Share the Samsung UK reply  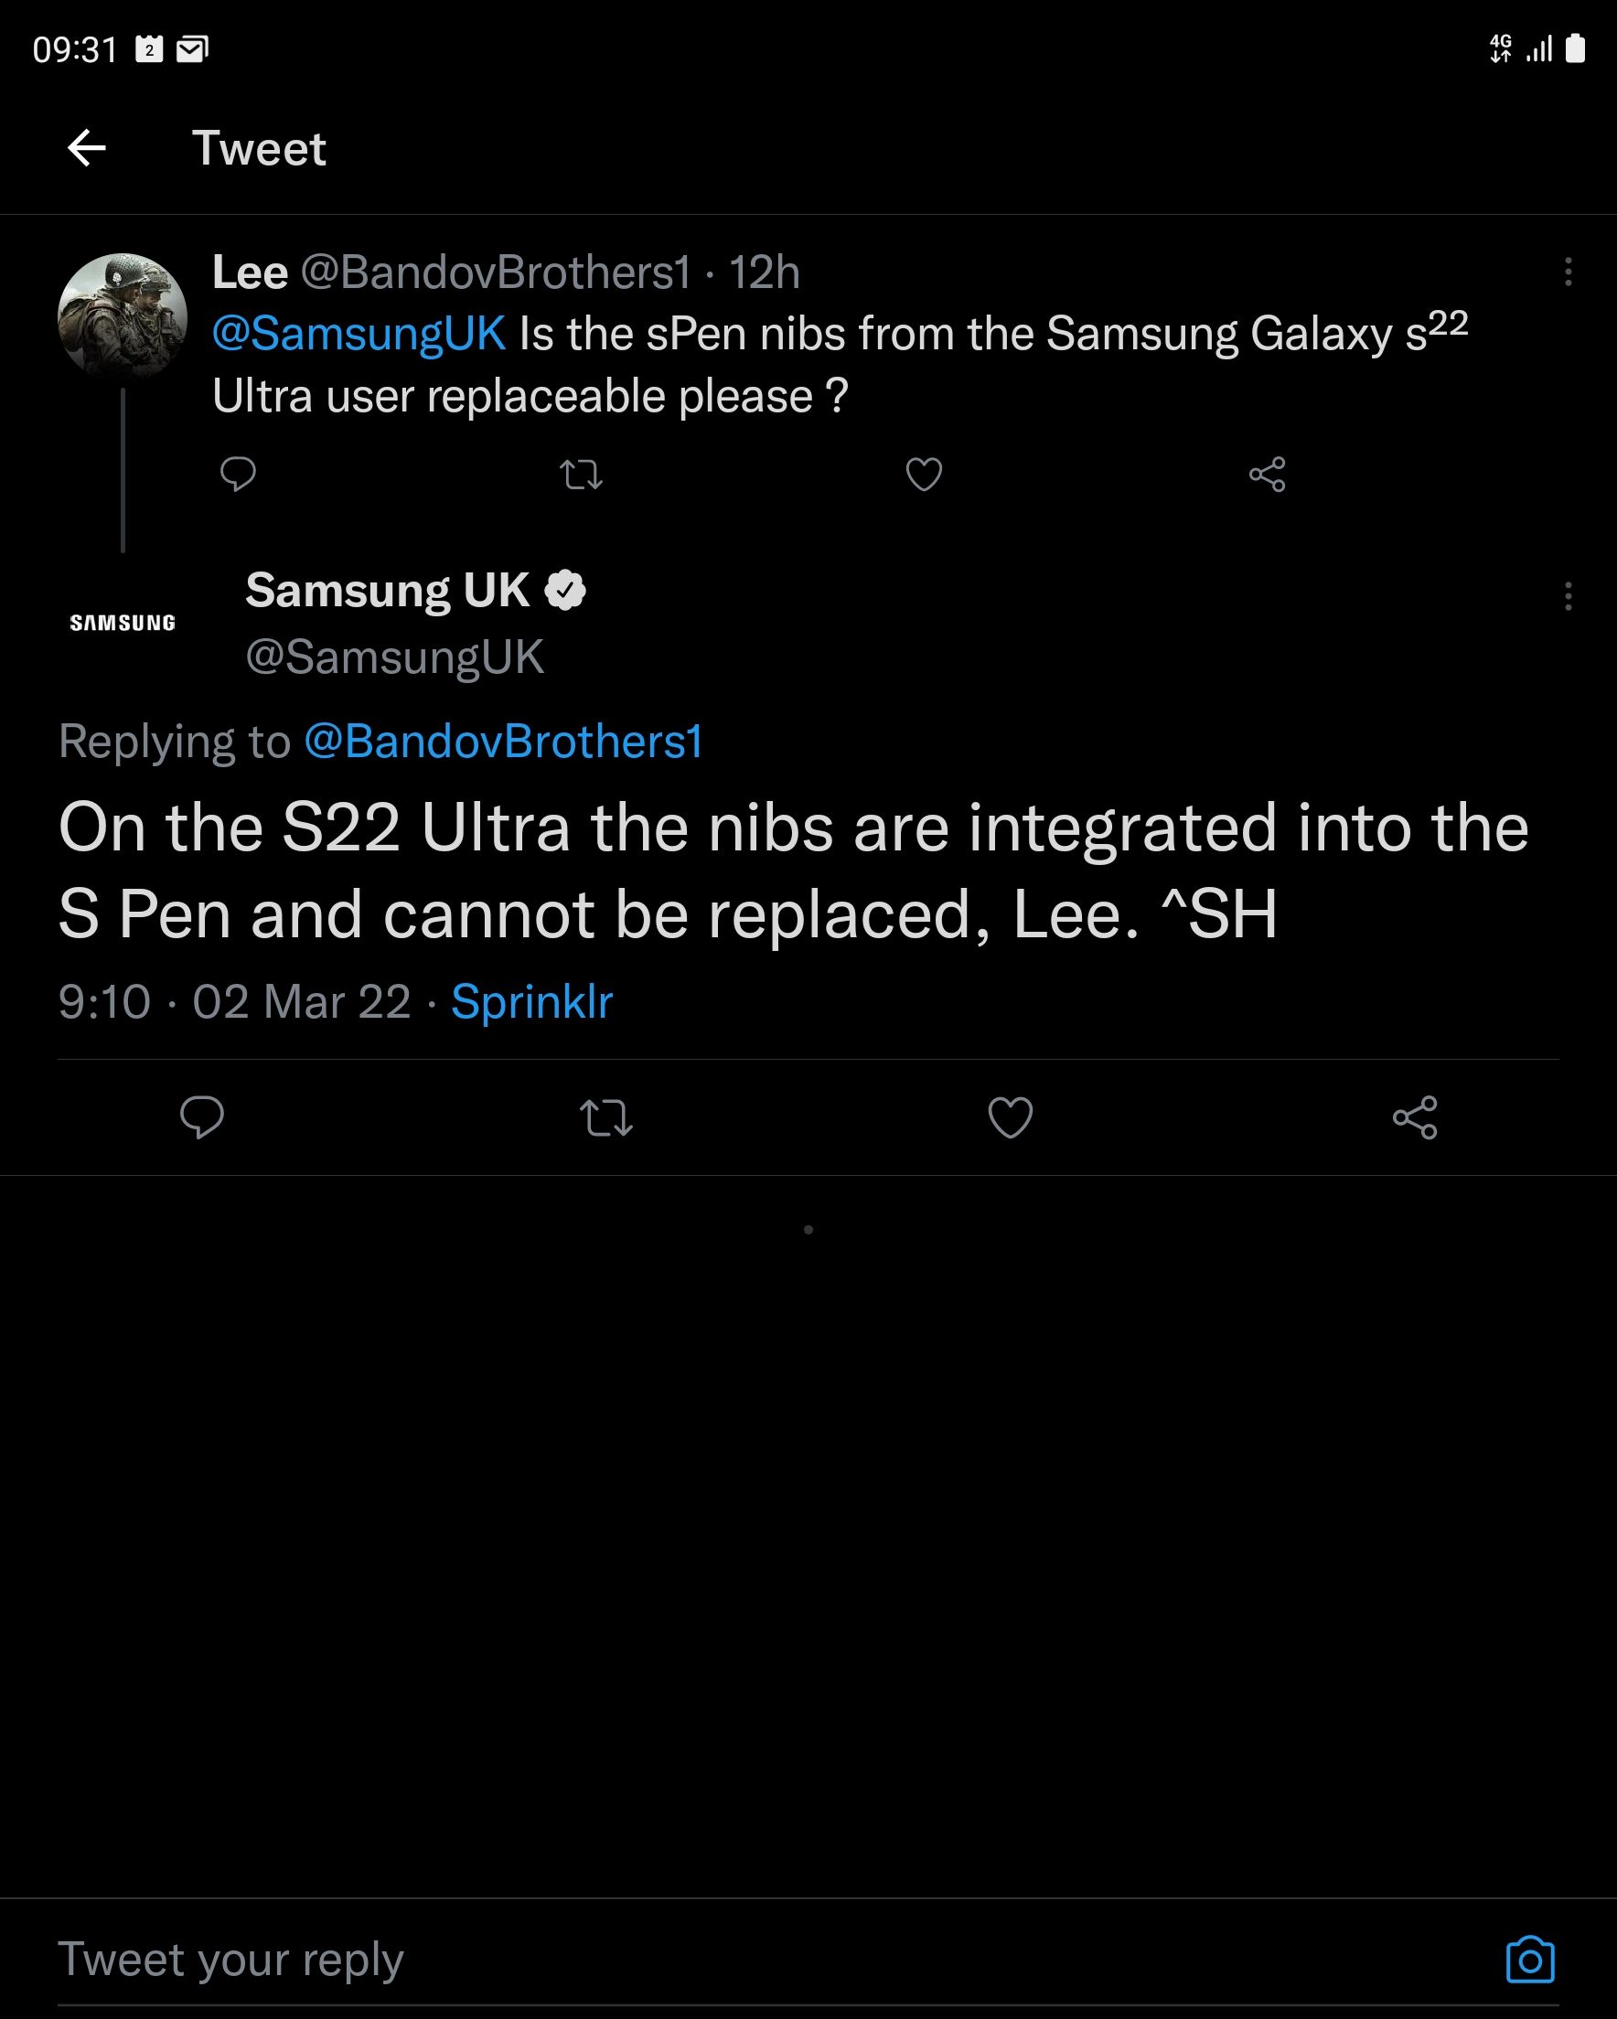pyautogui.click(x=1415, y=1117)
